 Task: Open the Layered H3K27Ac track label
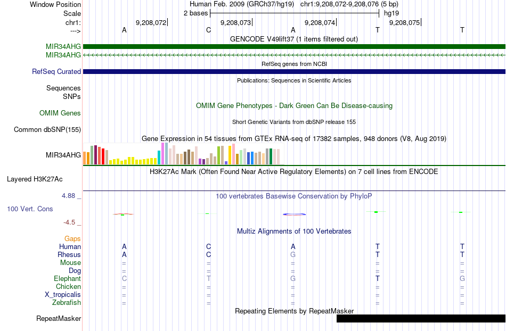(35, 179)
